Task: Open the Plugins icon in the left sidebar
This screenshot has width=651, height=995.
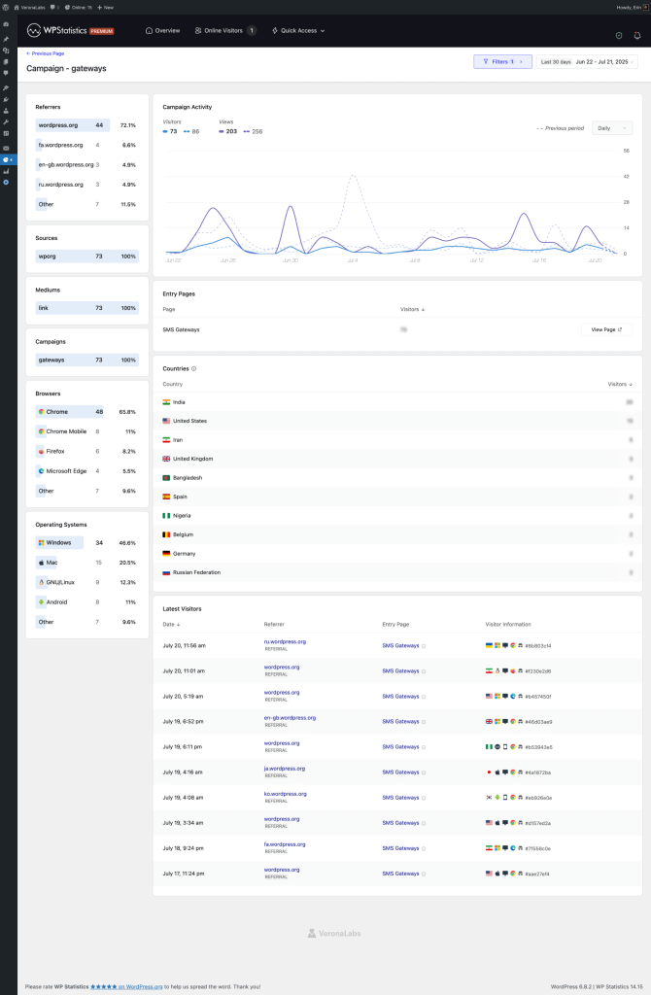Action: (6, 100)
